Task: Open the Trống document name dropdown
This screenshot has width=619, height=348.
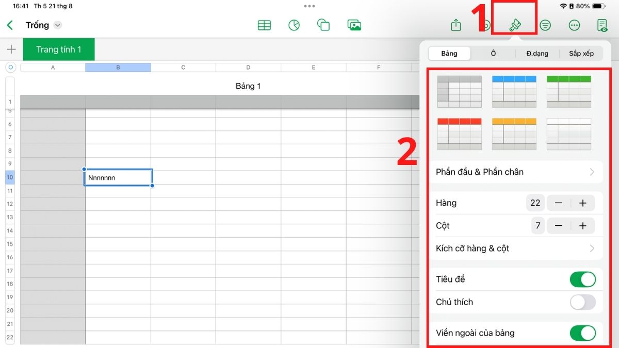Action: click(x=57, y=25)
